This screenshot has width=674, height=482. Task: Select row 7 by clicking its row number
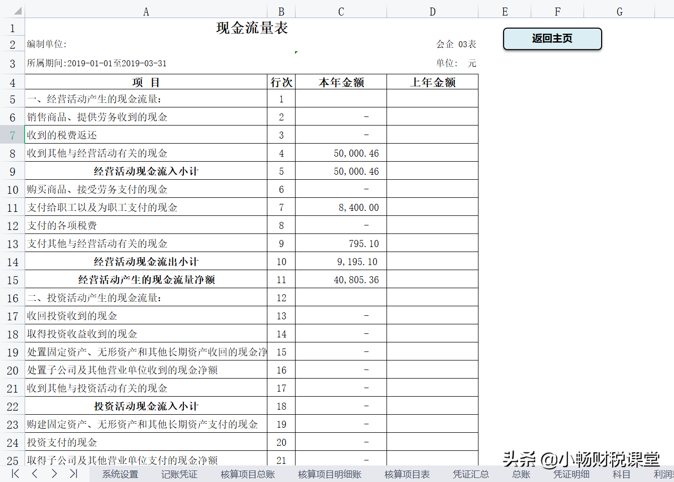(12, 134)
